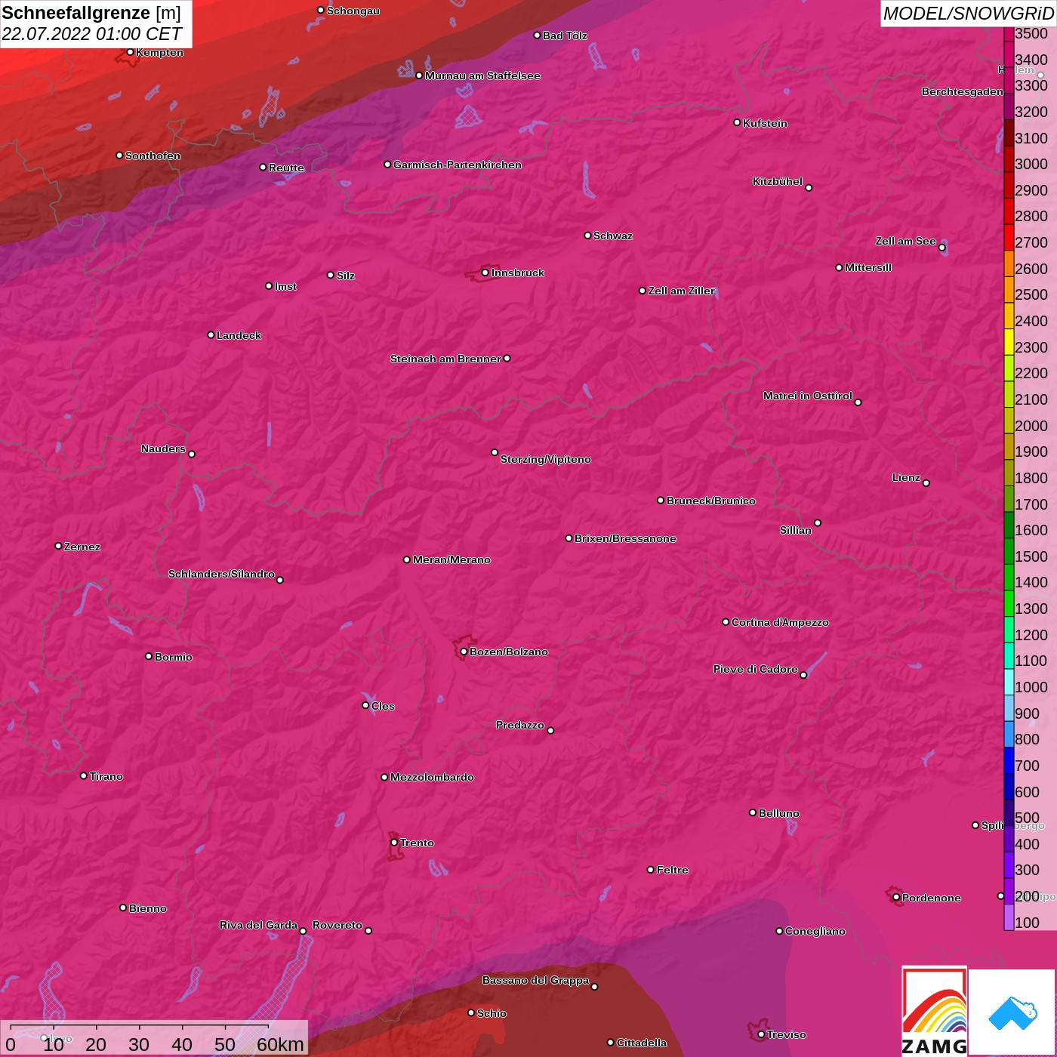Click the Pordenone marker dot

[x=896, y=898]
